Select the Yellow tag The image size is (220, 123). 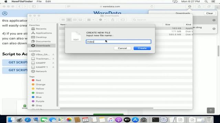tap(40, 89)
